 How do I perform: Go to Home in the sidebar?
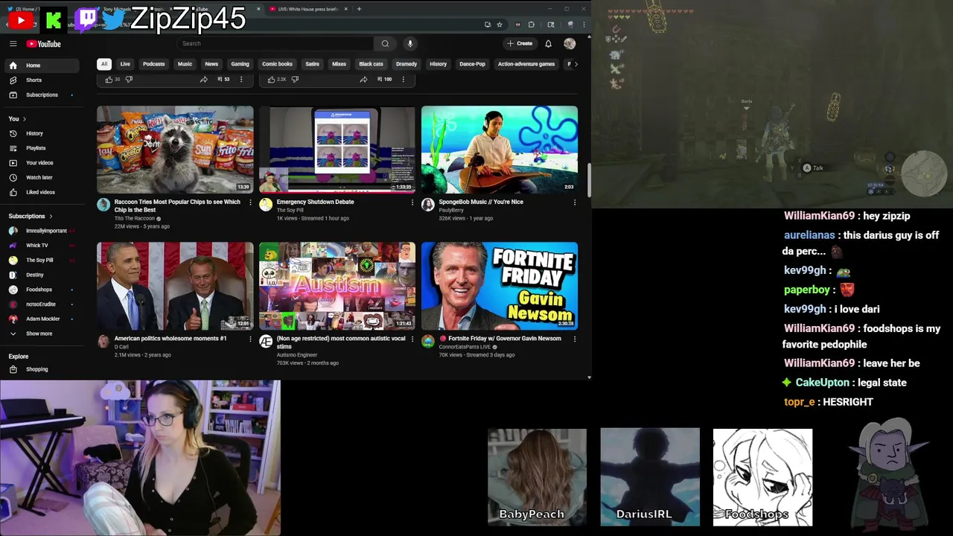pyautogui.click(x=43, y=66)
